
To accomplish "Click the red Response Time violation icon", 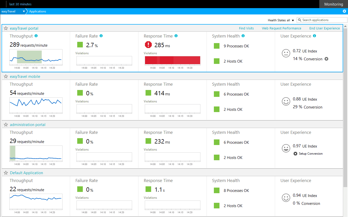I will point(148,45).
